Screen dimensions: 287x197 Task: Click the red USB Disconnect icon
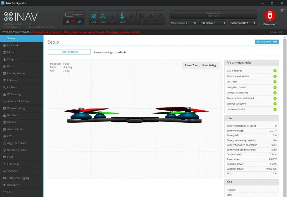[270, 16]
